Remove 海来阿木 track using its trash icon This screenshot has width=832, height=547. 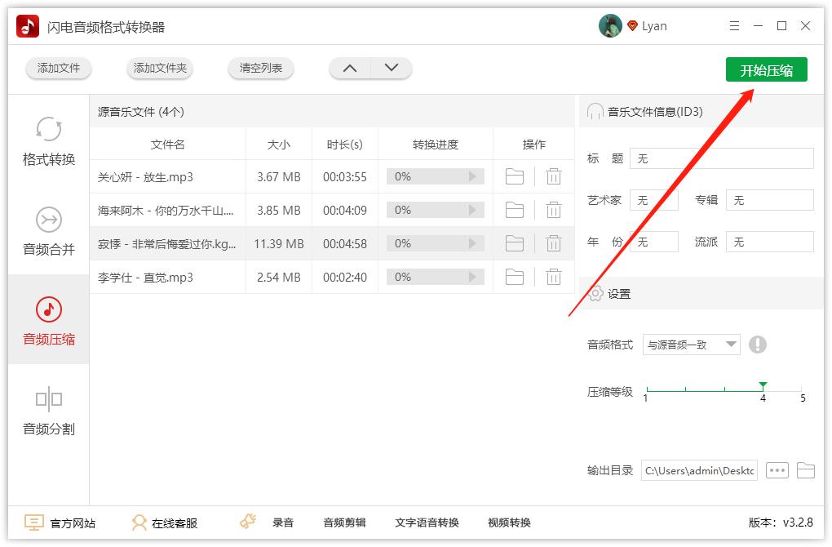pyautogui.click(x=553, y=210)
